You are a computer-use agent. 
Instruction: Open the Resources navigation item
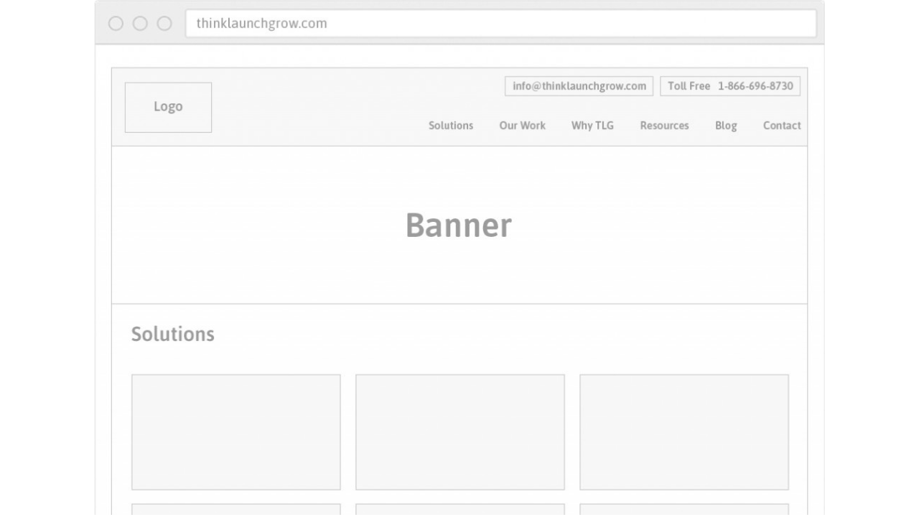(664, 126)
